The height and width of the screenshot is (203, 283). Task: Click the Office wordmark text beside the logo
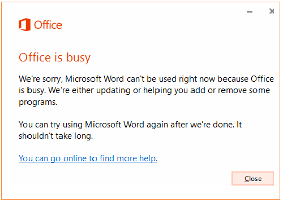(x=48, y=25)
